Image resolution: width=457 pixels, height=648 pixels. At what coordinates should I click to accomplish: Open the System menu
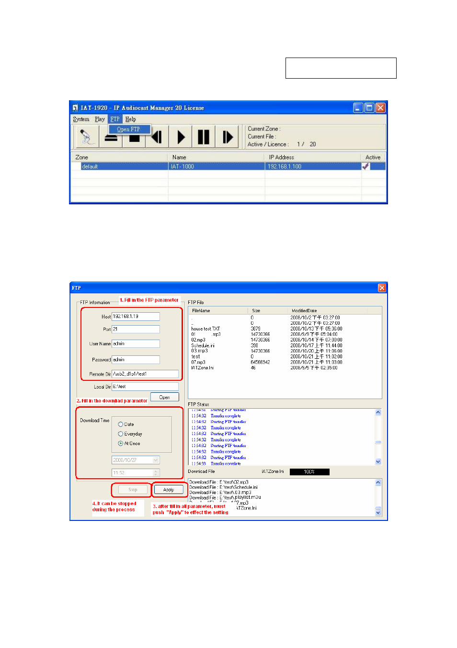click(x=81, y=119)
